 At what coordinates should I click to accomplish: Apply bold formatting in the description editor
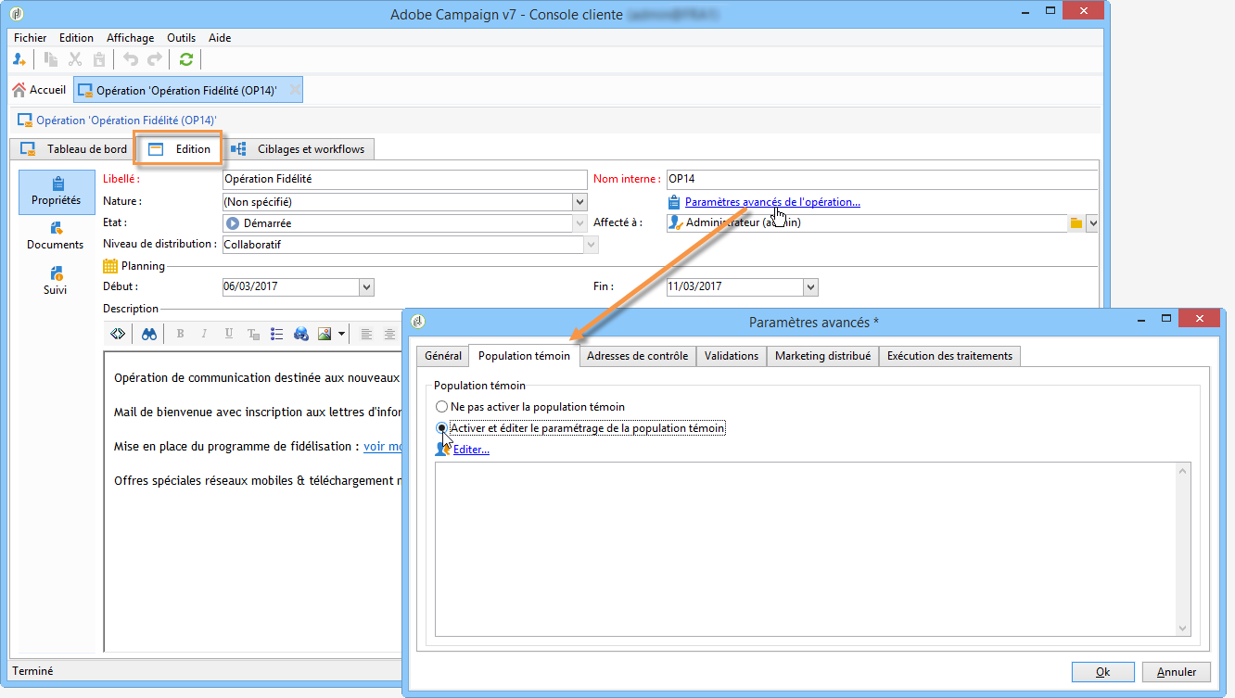pyautogui.click(x=181, y=334)
